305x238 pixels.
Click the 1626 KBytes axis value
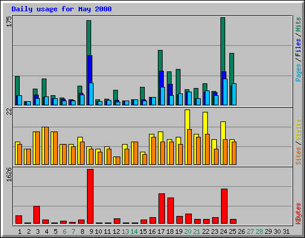click(9, 174)
